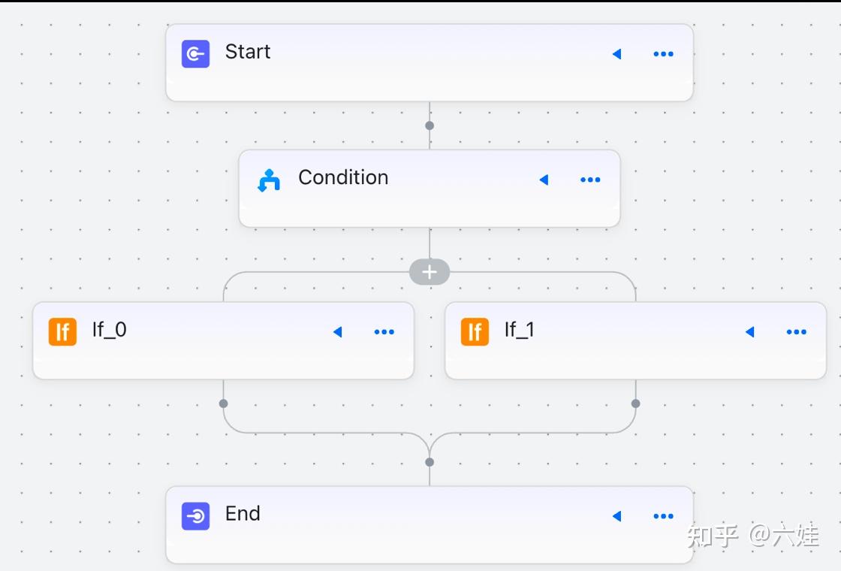The width and height of the screenshot is (841, 571).
Task: Click the connector dot under If_0
Action: click(x=223, y=403)
